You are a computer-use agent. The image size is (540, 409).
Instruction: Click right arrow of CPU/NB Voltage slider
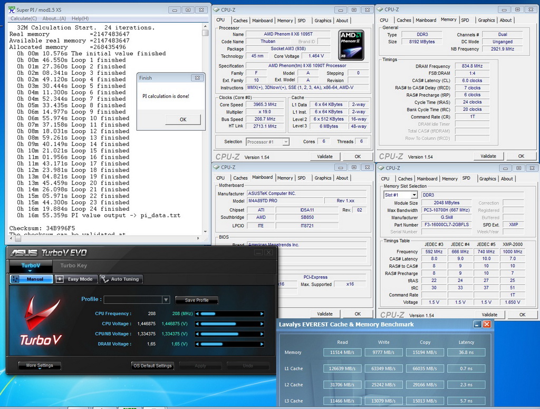click(262, 334)
